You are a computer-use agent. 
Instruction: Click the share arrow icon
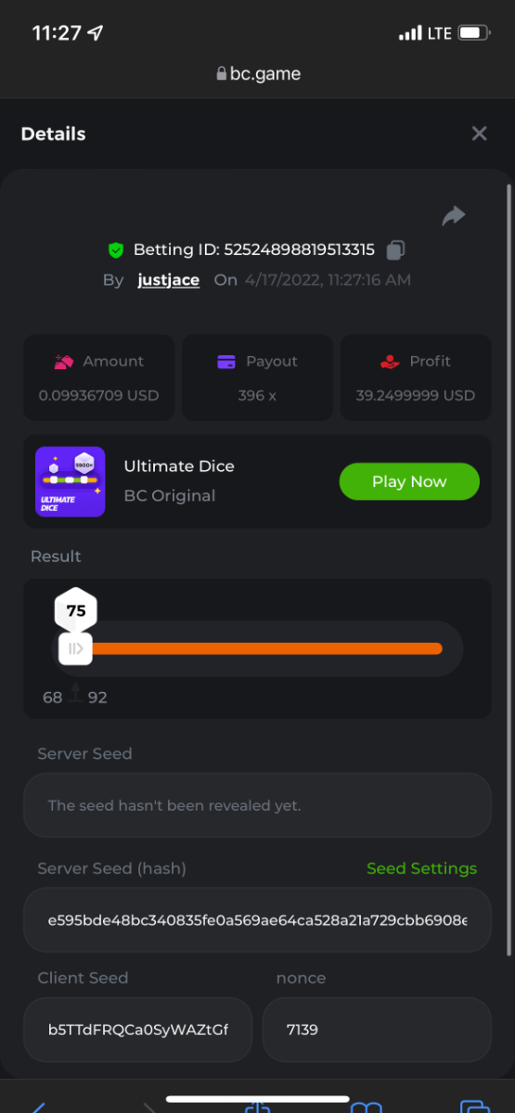[453, 216]
